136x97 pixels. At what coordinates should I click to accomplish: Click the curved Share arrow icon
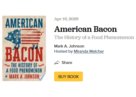click(57, 63)
